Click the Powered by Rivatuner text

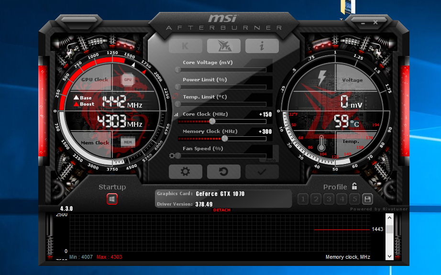pyautogui.click(x=379, y=209)
